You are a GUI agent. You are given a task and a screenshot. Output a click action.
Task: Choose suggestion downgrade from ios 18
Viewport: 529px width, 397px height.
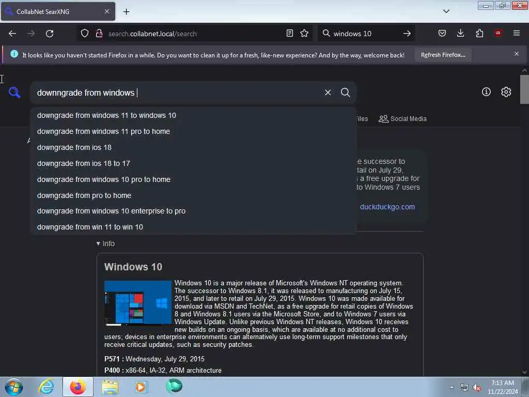[x=193, y=147]
